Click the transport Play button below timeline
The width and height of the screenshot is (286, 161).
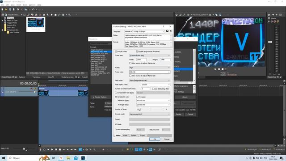point(52,149)
